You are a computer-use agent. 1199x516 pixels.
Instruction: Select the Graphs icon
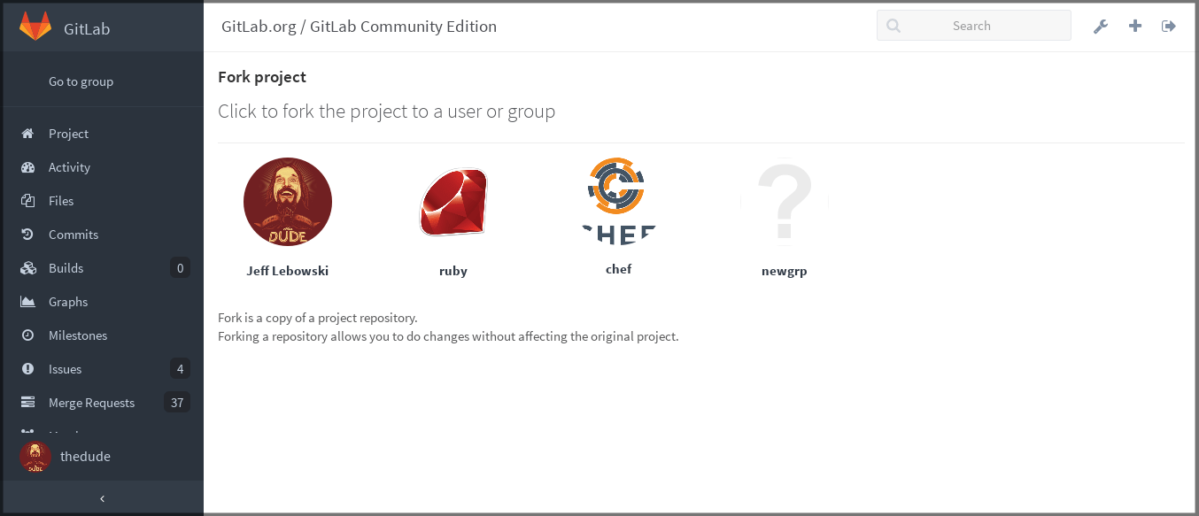[x=29, y=302]
